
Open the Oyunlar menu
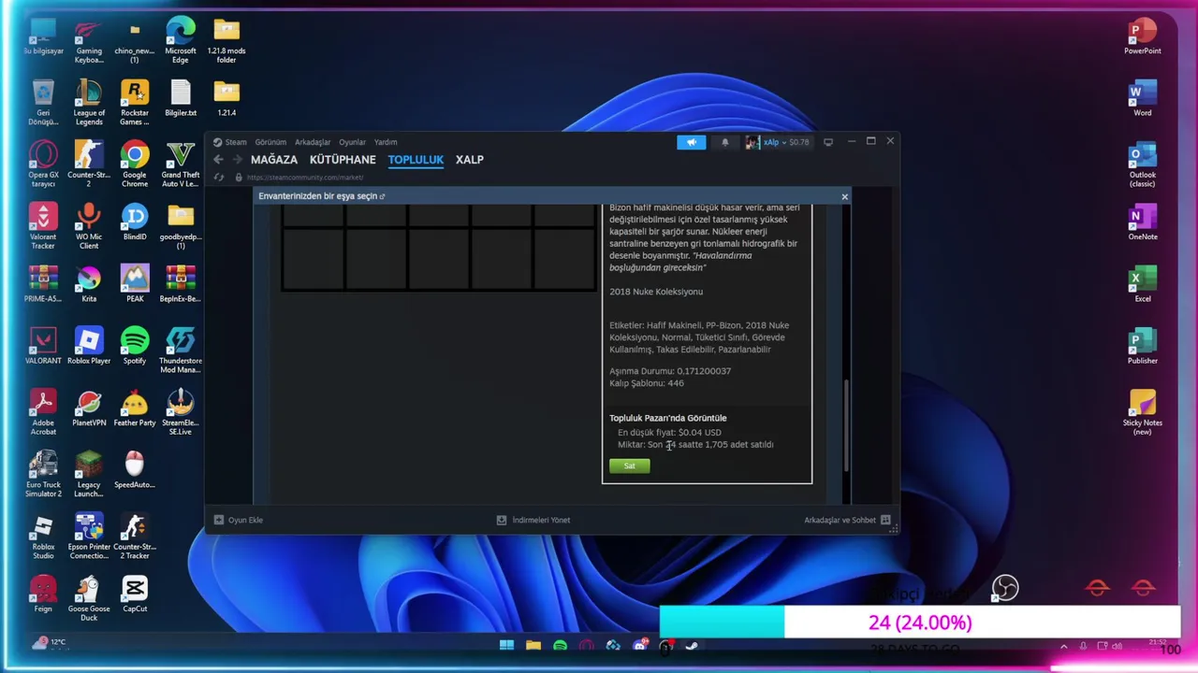[352, 142]
